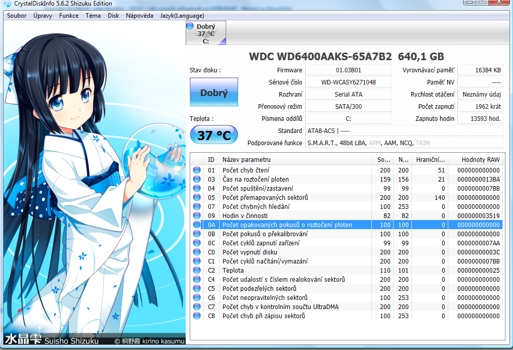Click the Rychlost otáčení field Neznámy údaj

480,94
